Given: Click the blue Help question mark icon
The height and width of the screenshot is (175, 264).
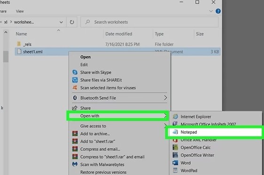Looking at the screenshot, I should click(x=218, y=11).
